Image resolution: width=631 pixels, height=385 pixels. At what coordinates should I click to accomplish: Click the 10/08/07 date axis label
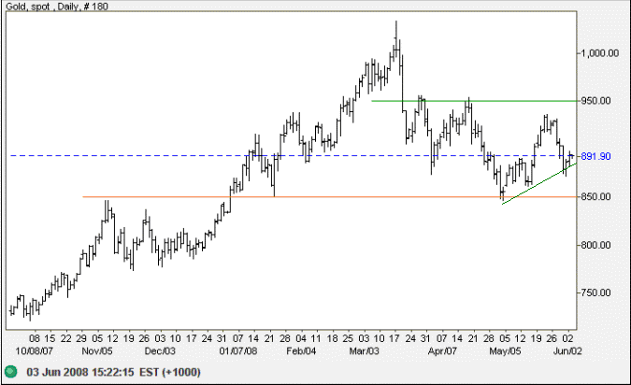(x=35, y=351)
